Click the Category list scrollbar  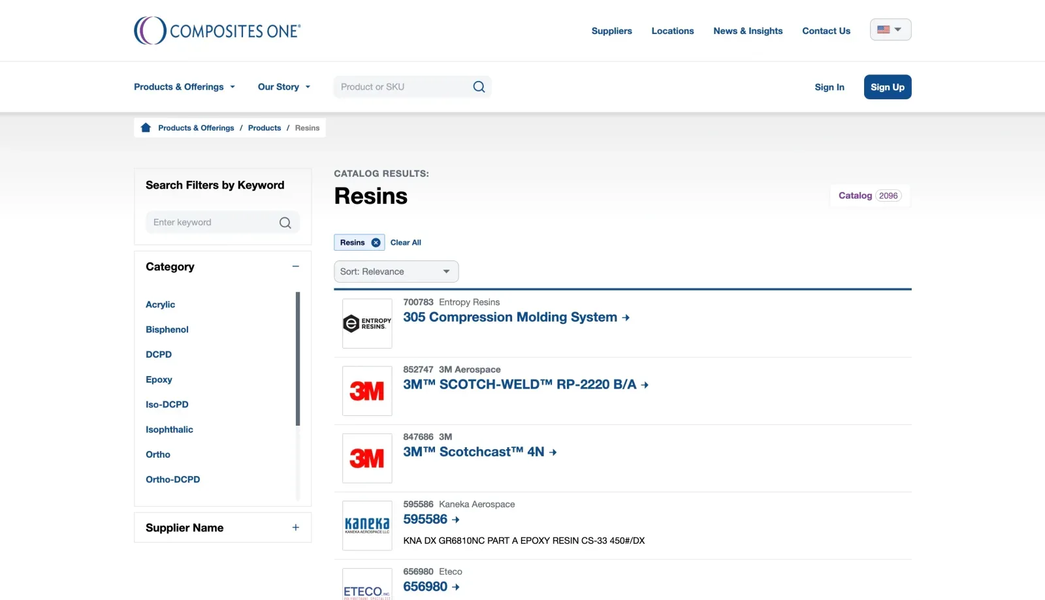click(298, 358)
